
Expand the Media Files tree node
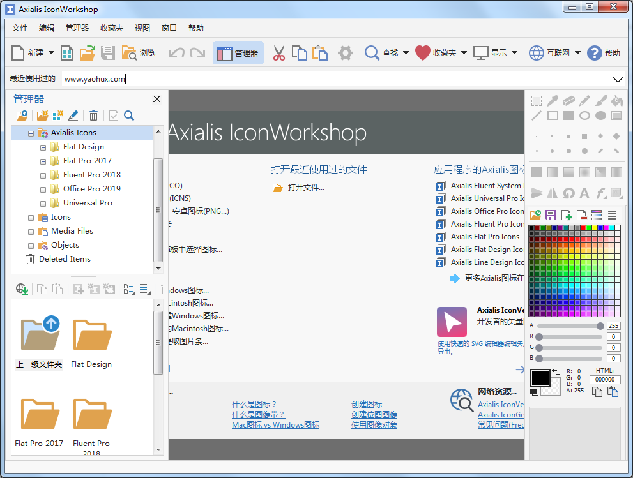pos(31,231)
